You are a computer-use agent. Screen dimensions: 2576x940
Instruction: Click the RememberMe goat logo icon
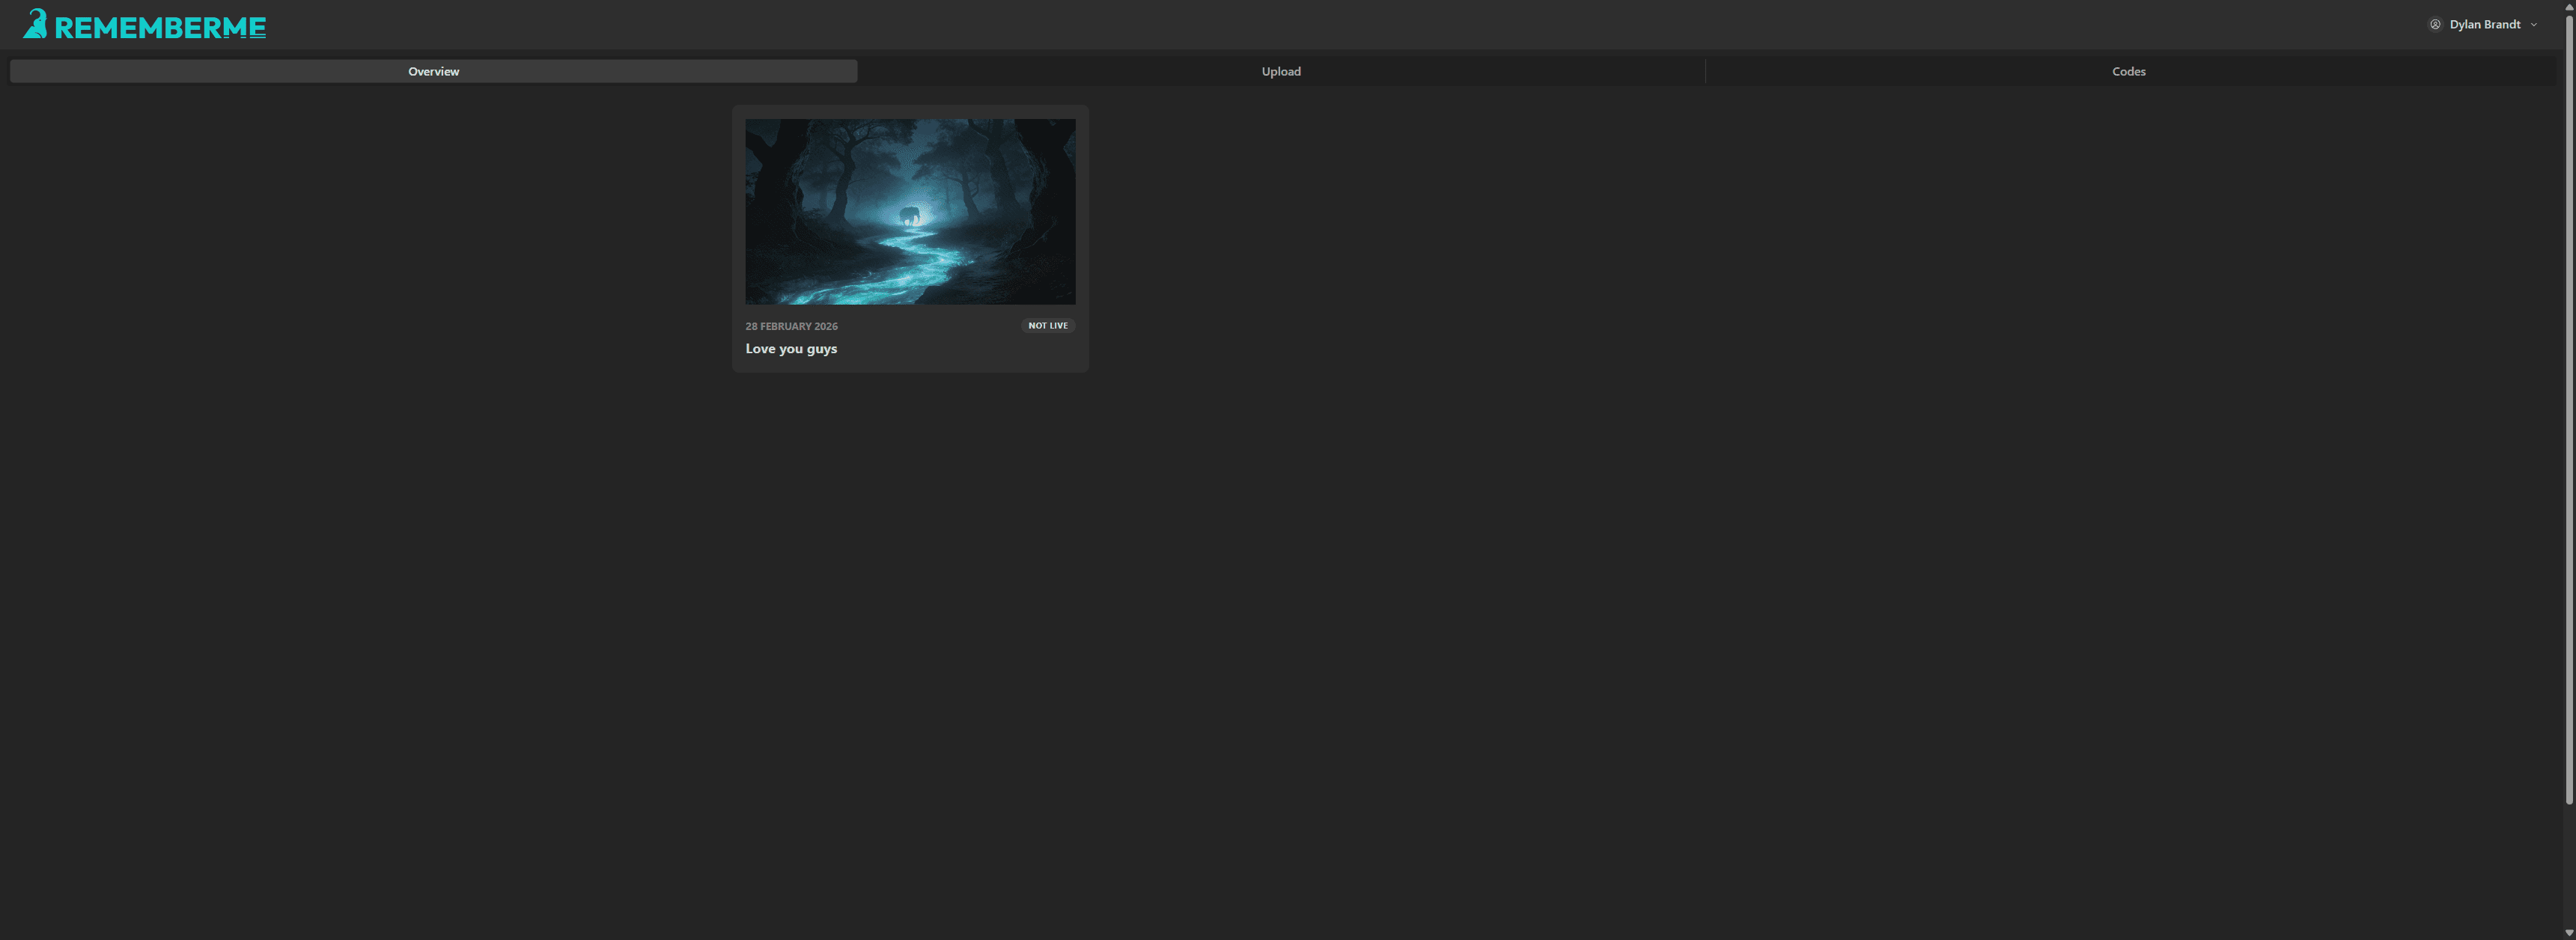(36, 23)
